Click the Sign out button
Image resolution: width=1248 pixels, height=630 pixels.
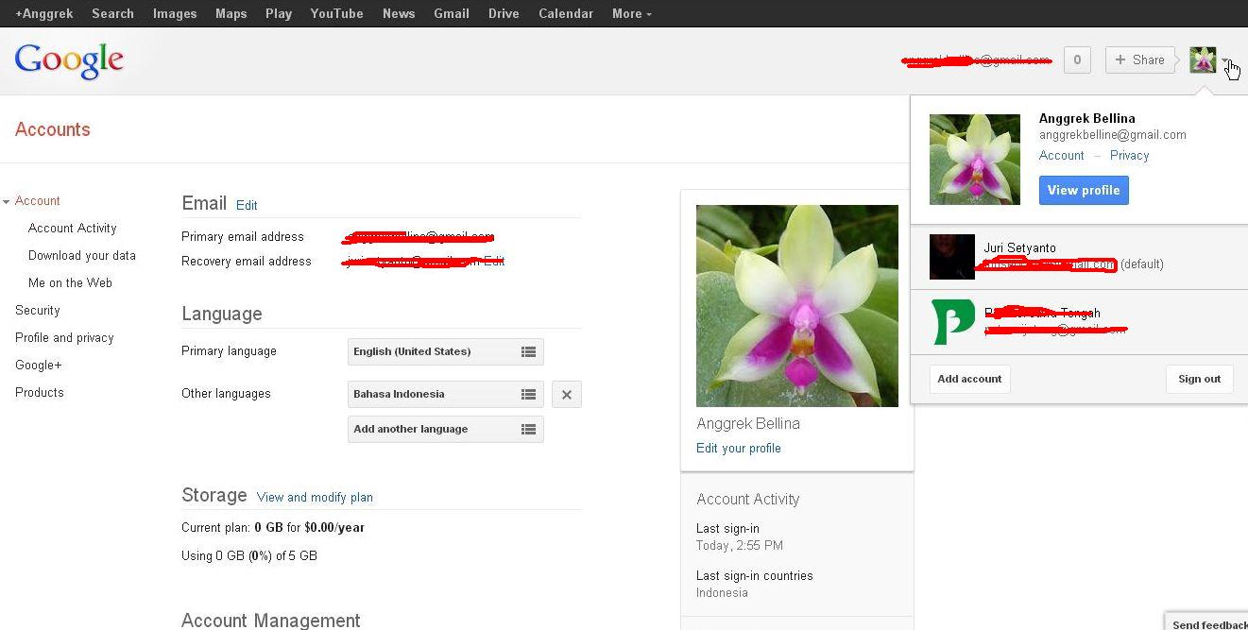click(x=1198, y=379)
